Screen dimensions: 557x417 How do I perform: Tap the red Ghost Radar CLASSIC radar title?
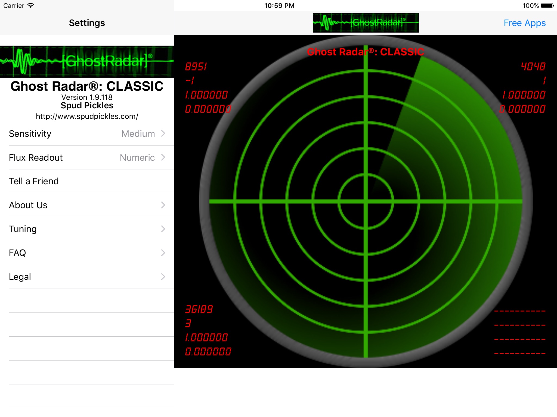tap(366, 52)
